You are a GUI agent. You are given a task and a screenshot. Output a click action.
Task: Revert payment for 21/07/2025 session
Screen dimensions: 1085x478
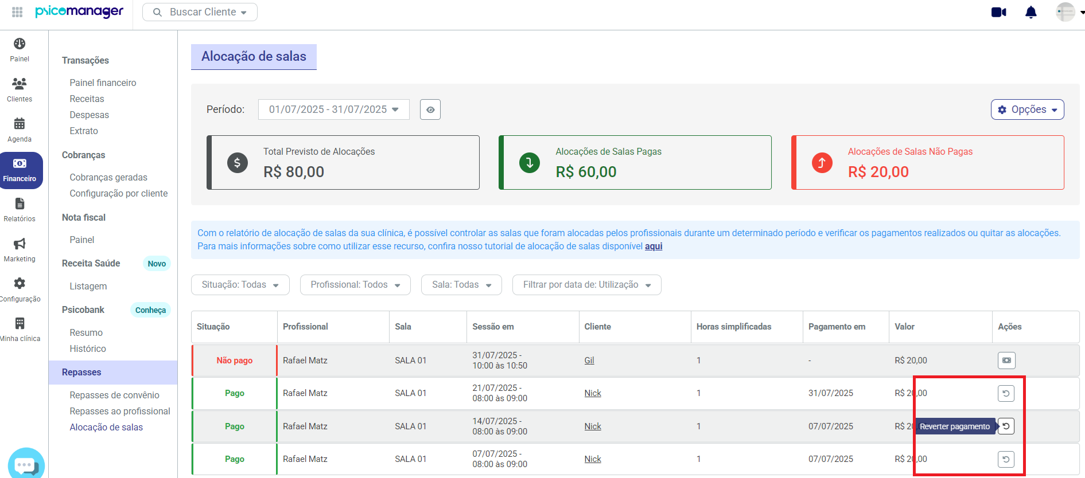[1006, 393]
